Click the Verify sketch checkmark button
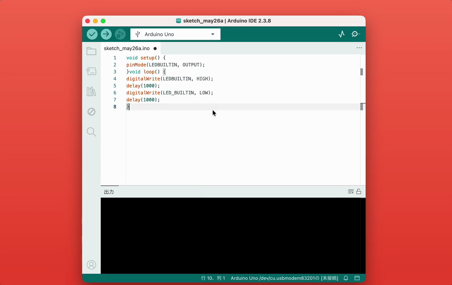Screen dimensions: 452x285 pyautogui.click(x=92, y=34)
